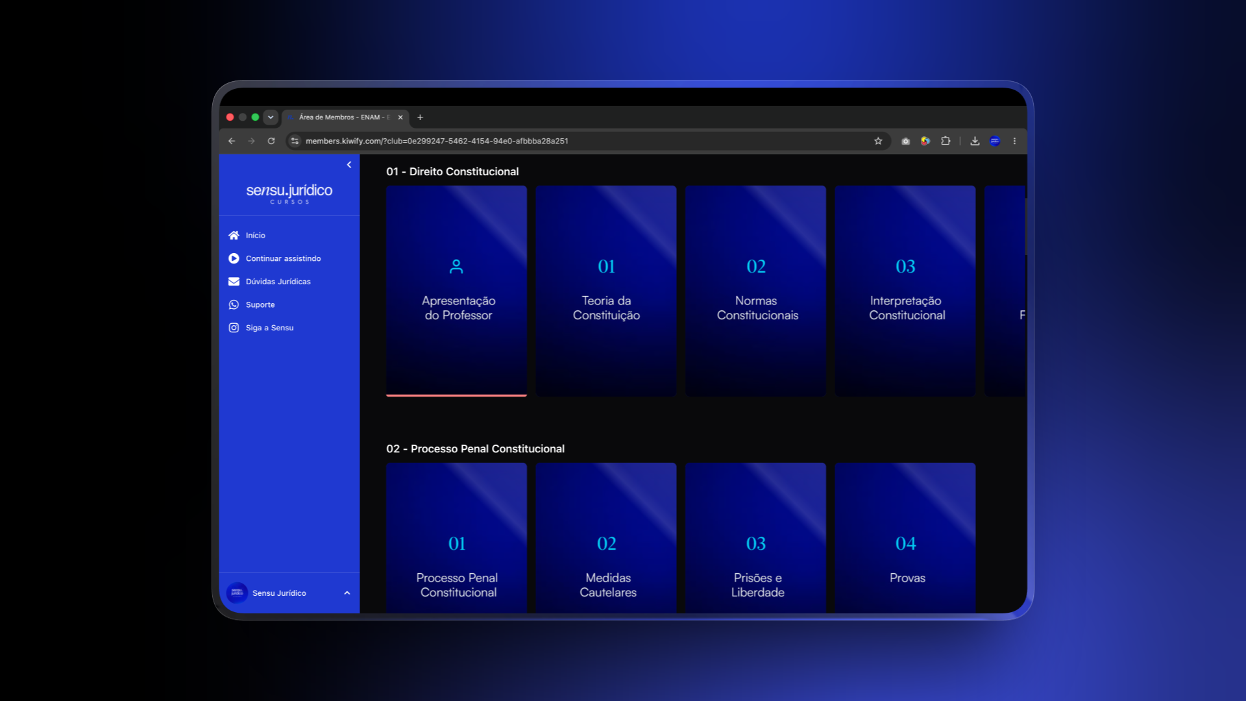This screenshot has width=1246, height=701.
Task: Open the Suporte WhatsApp icon
Action: tap(234, 304)
